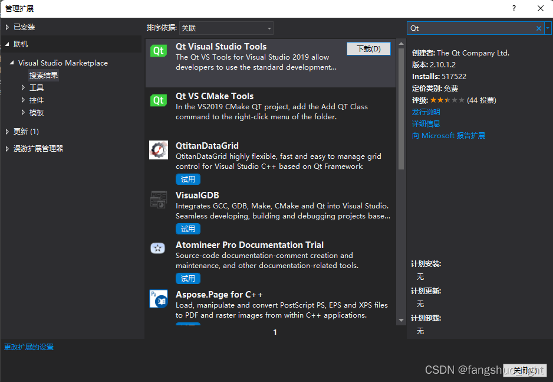Click the Atomineer Pro Documentation icon
The width and height of the screenshot is (553, 382).
[x=157, y=248]
